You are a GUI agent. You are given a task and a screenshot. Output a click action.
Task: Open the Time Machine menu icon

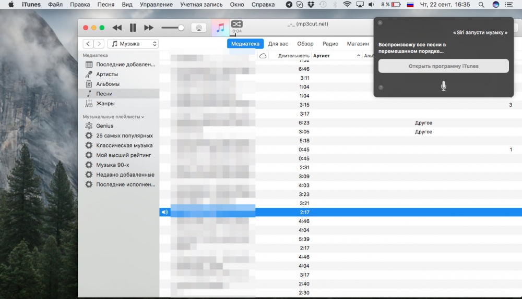(x=323, y=4)
